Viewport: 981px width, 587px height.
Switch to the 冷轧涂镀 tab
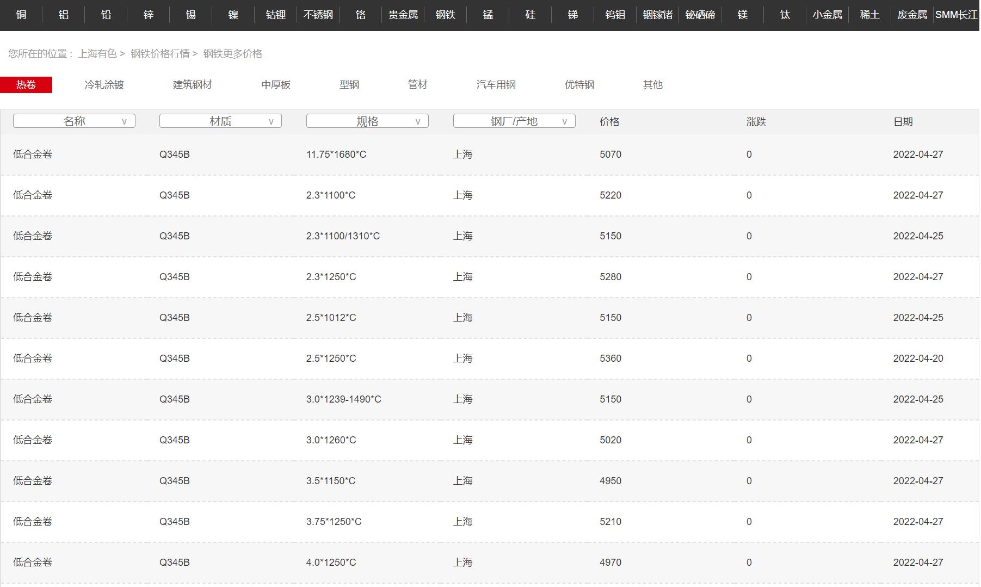[x=104, y=85]
